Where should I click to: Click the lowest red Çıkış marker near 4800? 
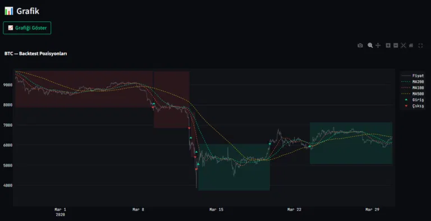(x=196, y=169)
